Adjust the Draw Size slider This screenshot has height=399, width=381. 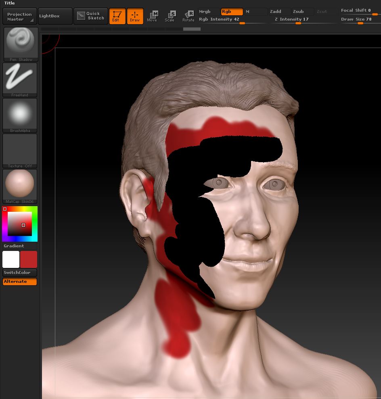coord(361,20)
